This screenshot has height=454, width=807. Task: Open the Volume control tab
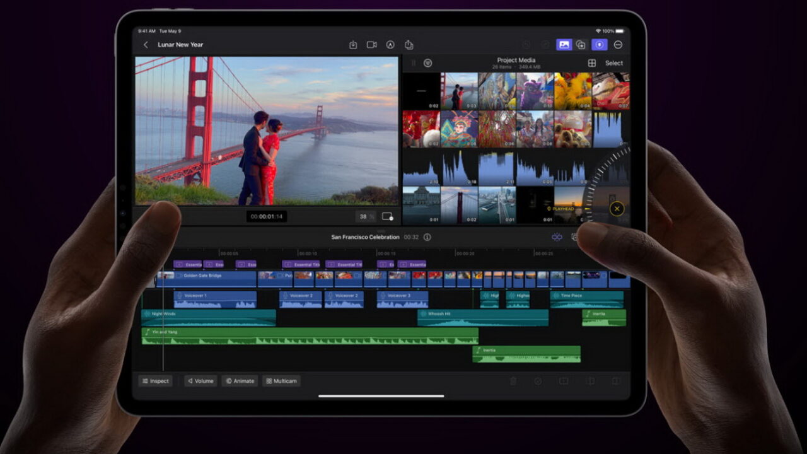point(200,381)
